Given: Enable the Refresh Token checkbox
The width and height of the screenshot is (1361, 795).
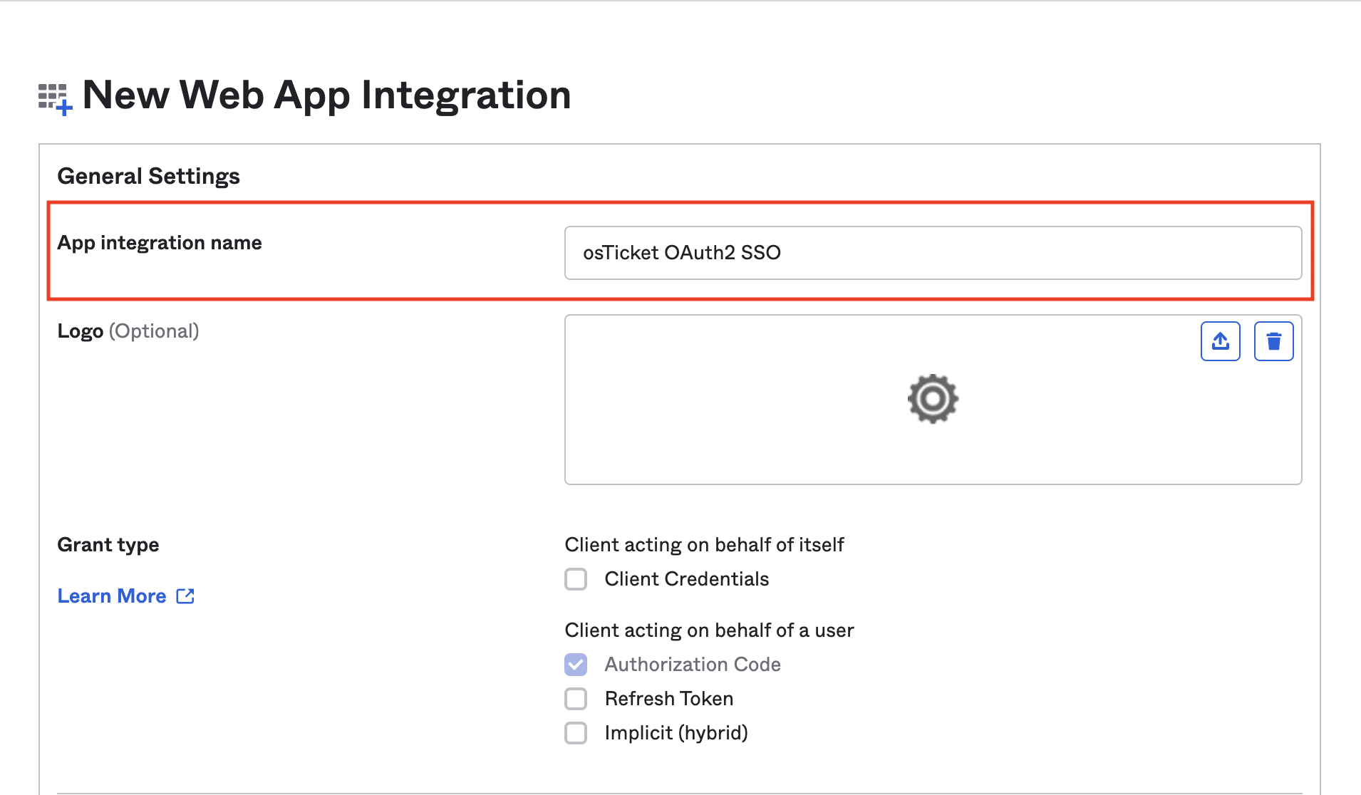Looking at the screenshot, I should coord(576,699).
